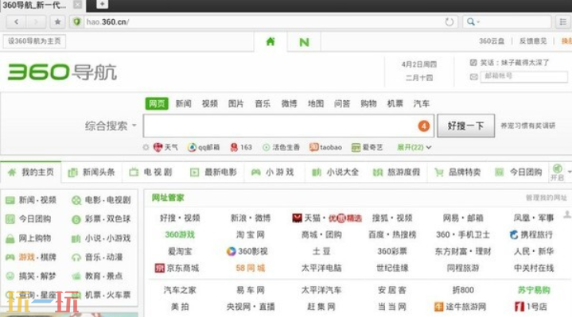Open the 爱奇艺 shortcut

[x=367, y=147]
